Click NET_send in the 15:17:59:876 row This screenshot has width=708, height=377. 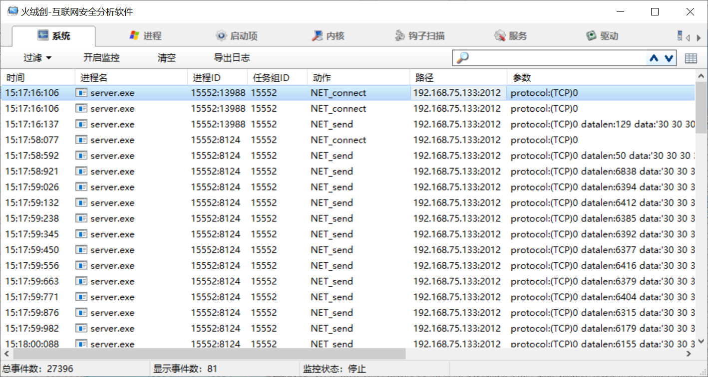point(332,313)
